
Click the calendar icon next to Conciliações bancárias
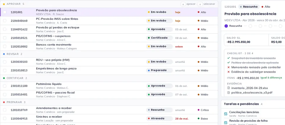point(226,114)
